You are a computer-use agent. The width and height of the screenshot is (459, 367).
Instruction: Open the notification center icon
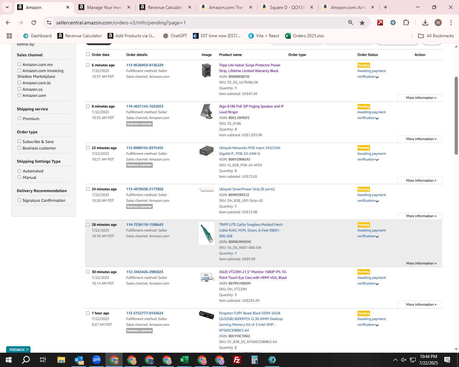click(x=447, y=360)
